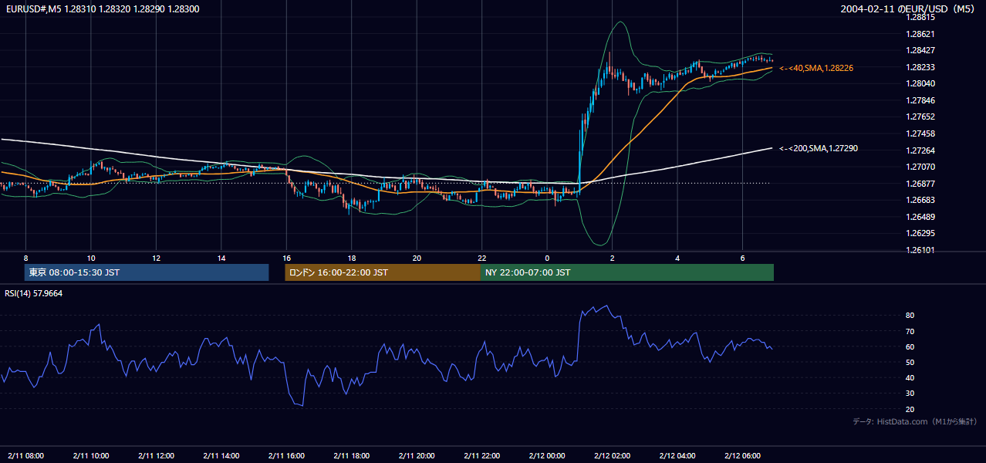Click the NY 22:00-07:00 JST session bar
The width and height of the screenshot is (986, 463).
point(627,272)
